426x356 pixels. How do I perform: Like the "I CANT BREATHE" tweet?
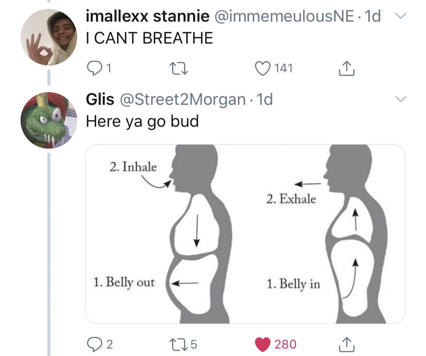(x=263, y=68)
